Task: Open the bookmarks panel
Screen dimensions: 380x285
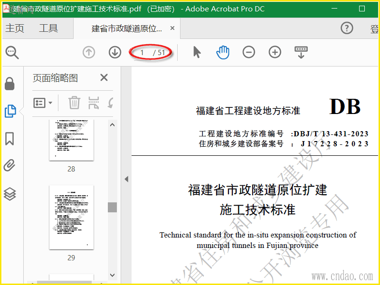Action: click(x=9, y=139)
